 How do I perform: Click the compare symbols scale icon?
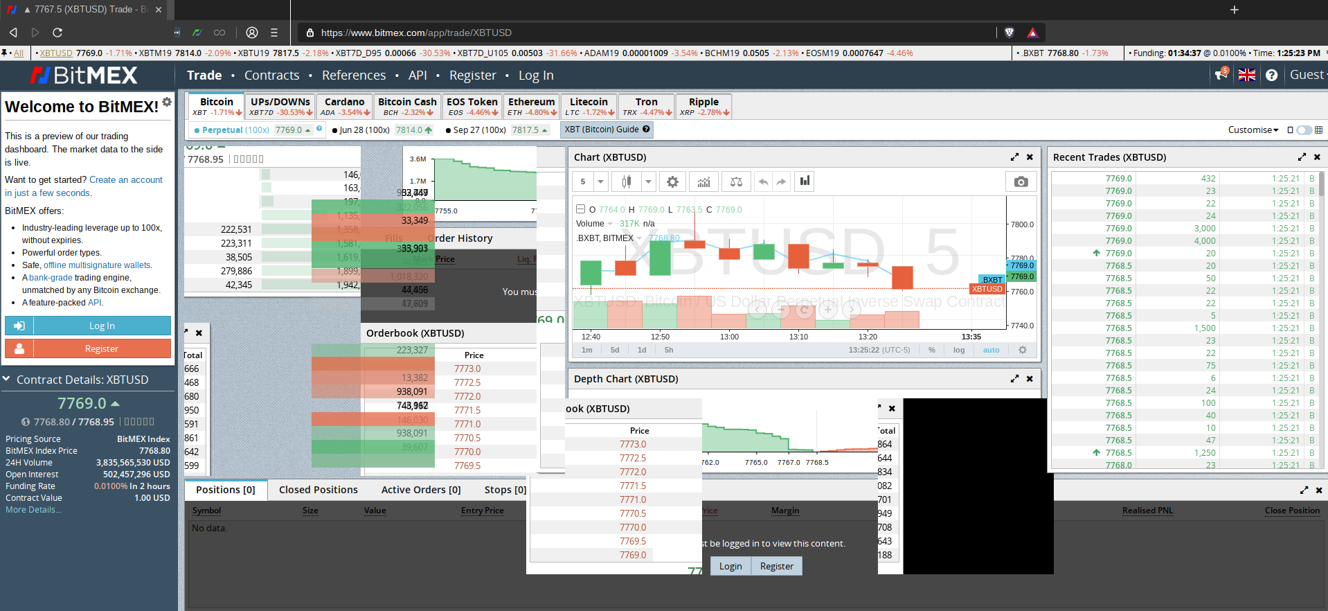tap(736, 182)
